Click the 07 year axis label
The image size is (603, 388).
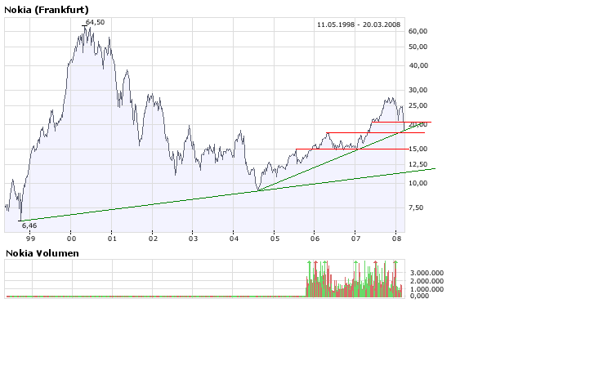pyautogui.click(x=355, y=239)
